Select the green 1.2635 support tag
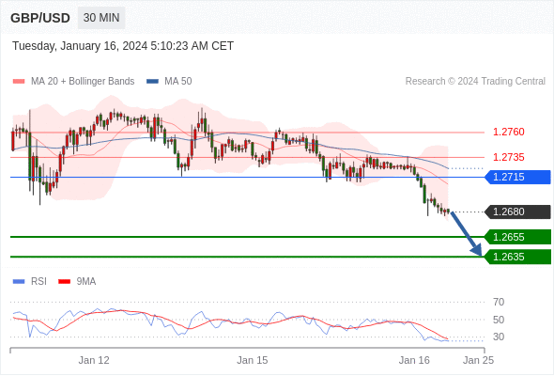Viewport: 554px width, 376px height. pyautogui.click(x=517, y=257)
